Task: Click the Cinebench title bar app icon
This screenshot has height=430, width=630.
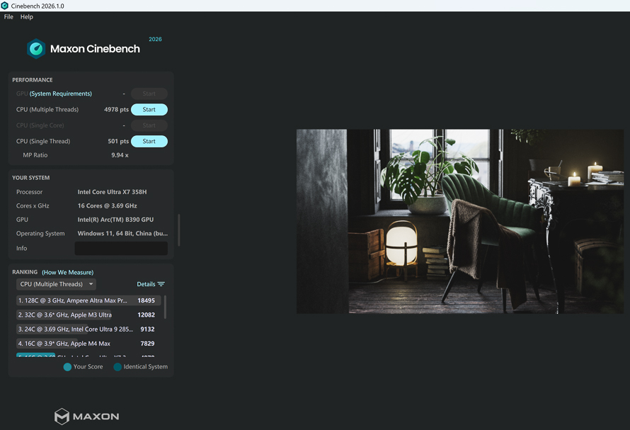Action: click(5, 6)
